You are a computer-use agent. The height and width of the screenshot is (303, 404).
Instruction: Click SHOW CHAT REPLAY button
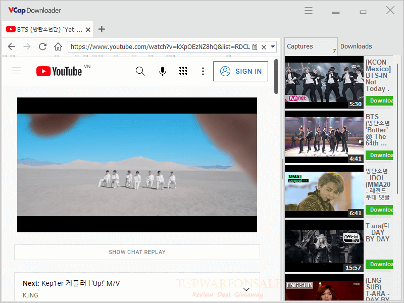point(137,252)
